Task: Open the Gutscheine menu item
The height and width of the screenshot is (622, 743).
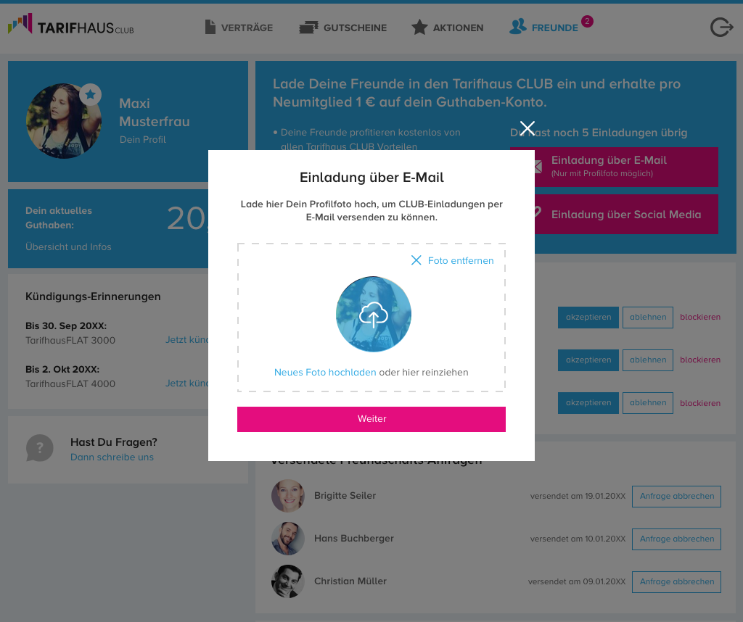Action: point(342,28)
